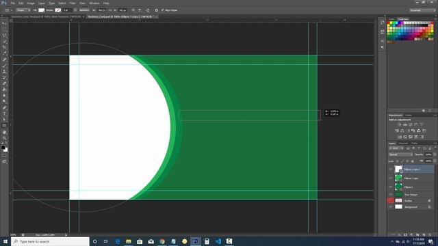Open the File menu
Image resolution: width=438 pixels, height=246 pixels.
click(12, 3)
